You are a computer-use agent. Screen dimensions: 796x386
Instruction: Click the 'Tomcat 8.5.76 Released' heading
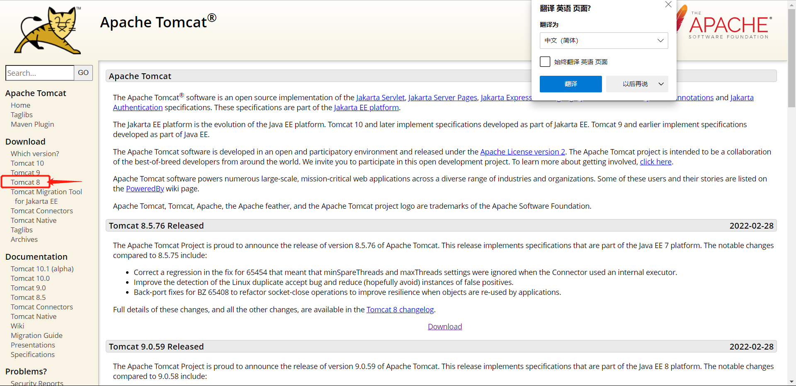[156, 226]
